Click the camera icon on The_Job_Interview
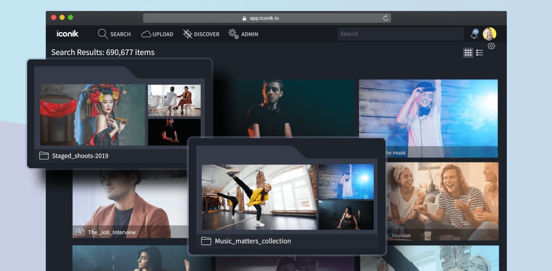This screenshot has width=552, height=271. (x=80, y=232)
